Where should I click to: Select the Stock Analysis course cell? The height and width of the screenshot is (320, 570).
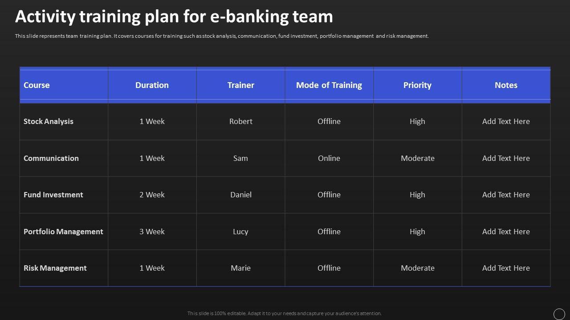click(49, 121)
